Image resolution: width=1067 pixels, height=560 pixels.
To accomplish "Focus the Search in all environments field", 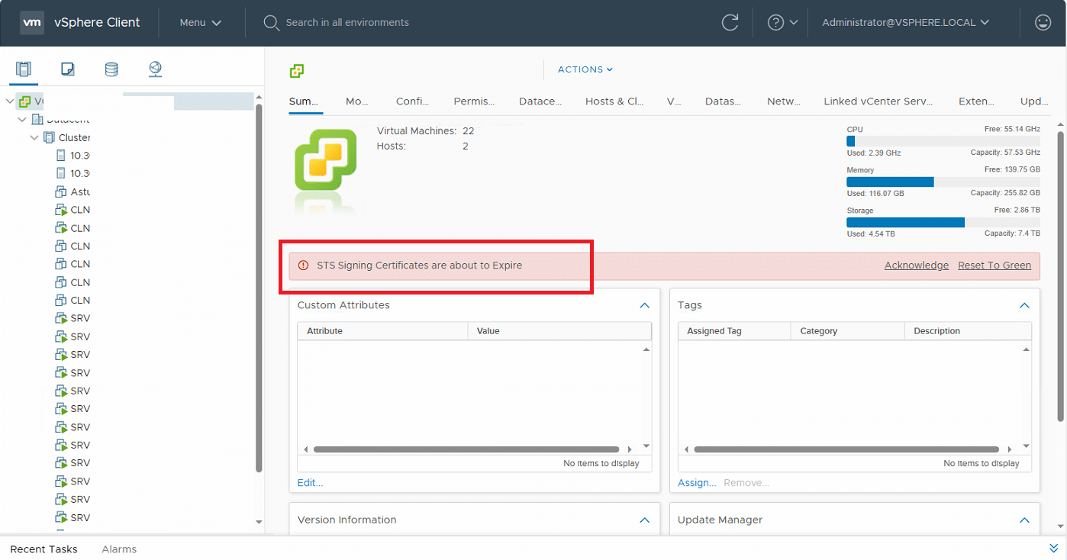I will tap(347, 23).
